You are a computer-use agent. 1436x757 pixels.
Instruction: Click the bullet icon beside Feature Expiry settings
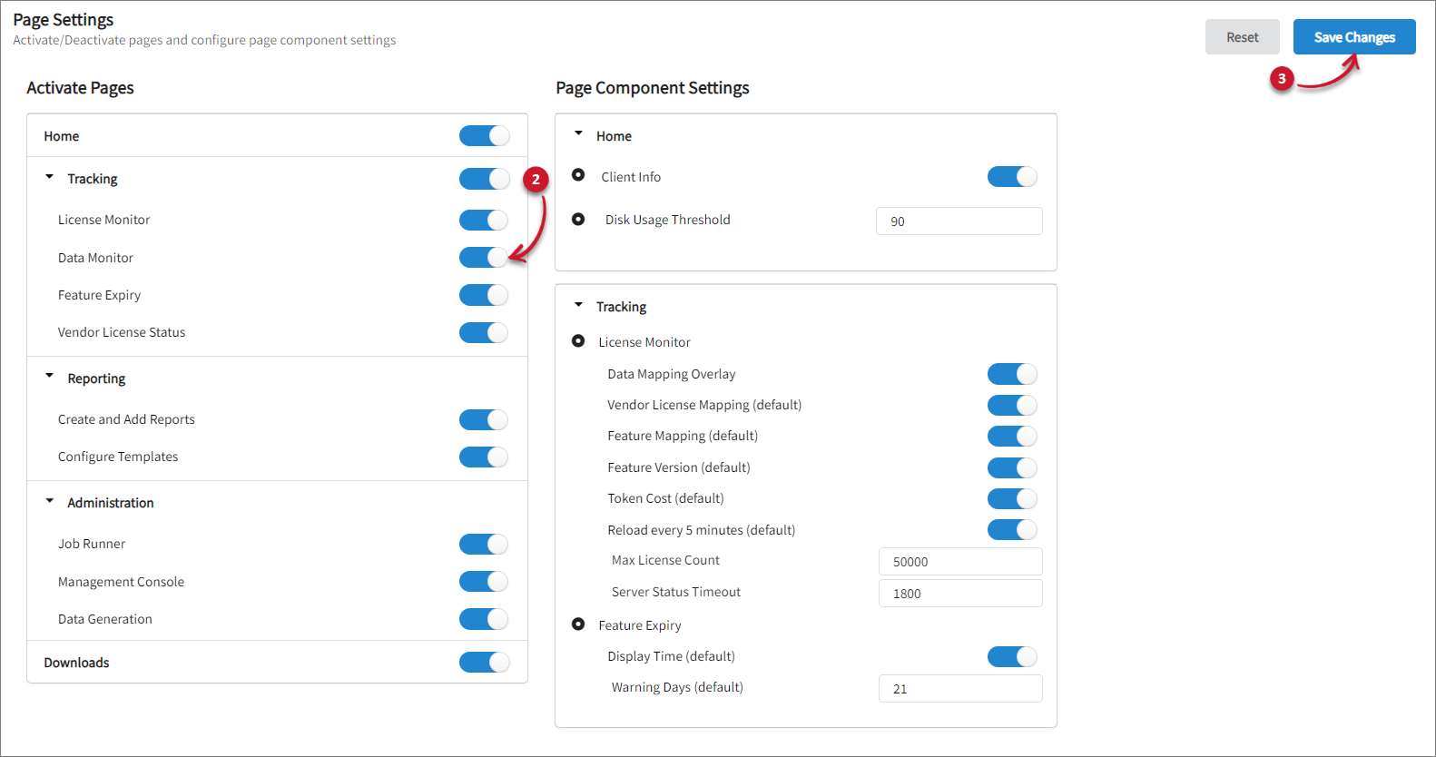(x=578, y=624)
